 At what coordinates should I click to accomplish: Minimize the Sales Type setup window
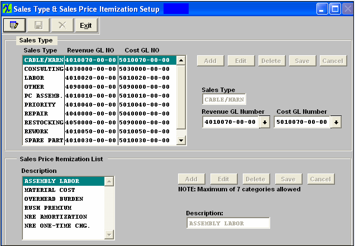pos(322,9)
